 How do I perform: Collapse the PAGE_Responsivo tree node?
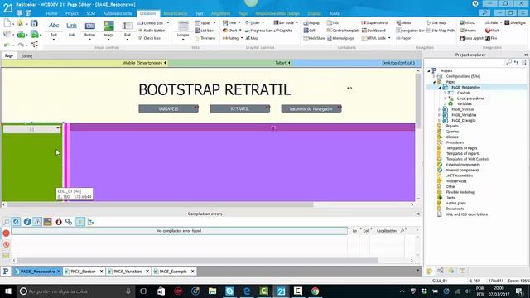pyautogui.click(x=440, y=87)
